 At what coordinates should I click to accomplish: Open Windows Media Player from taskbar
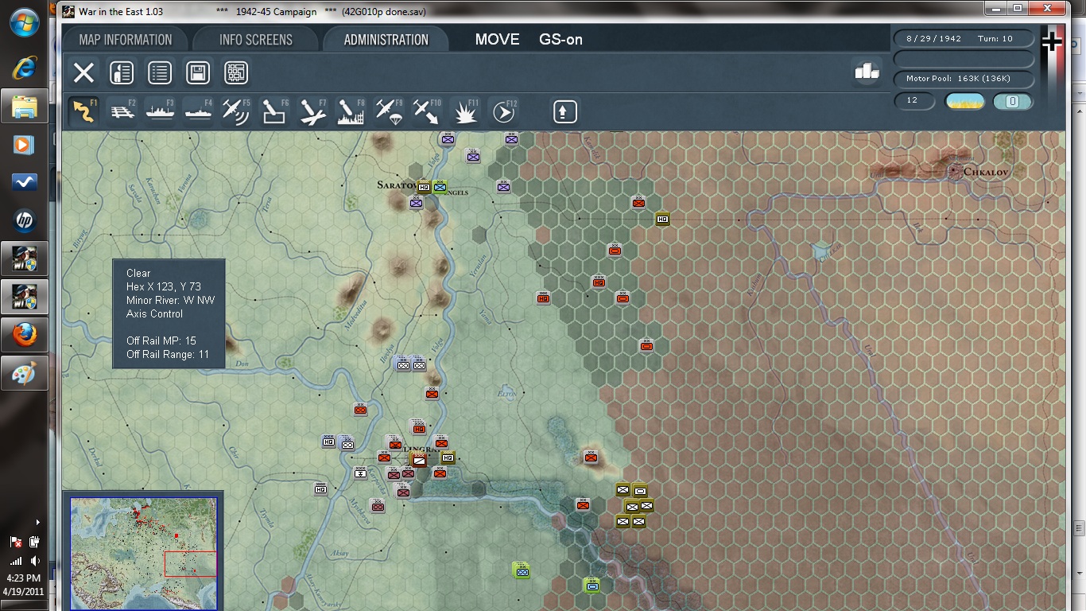(24, 144)
